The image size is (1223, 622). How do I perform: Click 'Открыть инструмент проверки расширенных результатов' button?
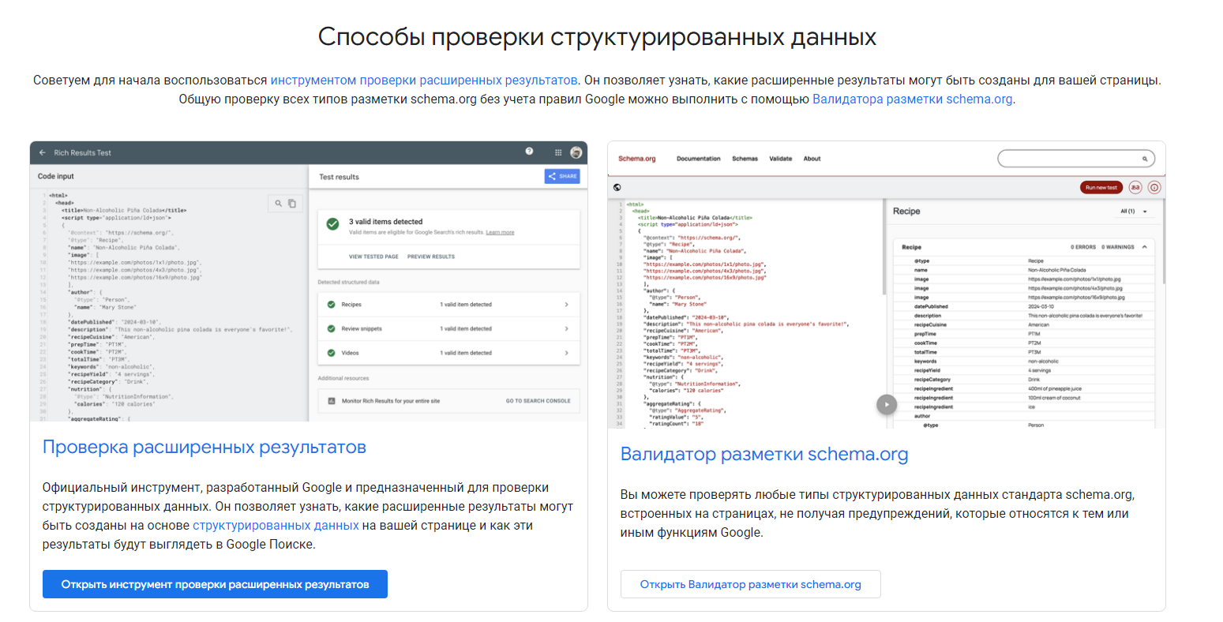pyautogui.click(x=215, y=584)
